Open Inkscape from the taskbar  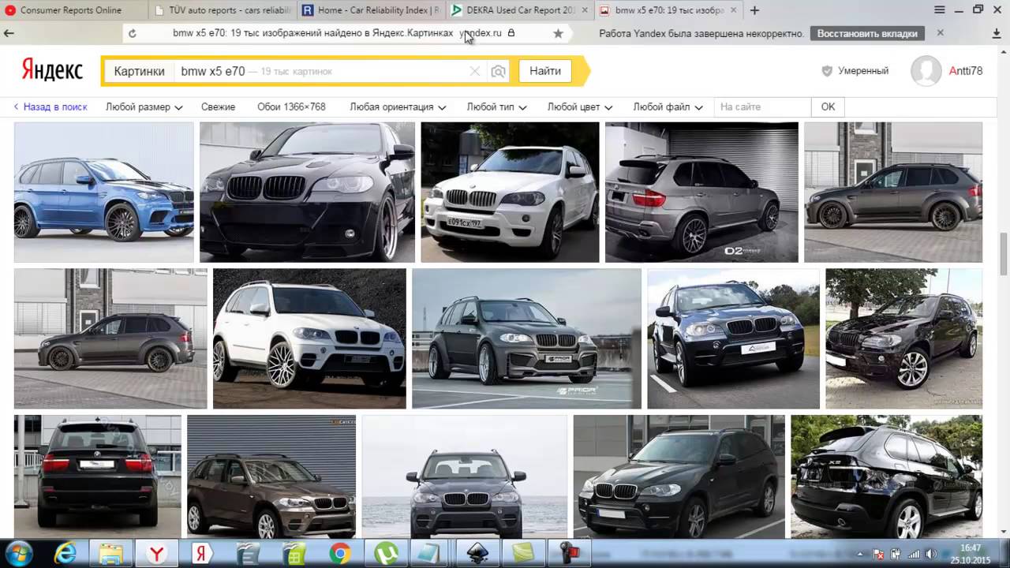[x=478, y=553]
